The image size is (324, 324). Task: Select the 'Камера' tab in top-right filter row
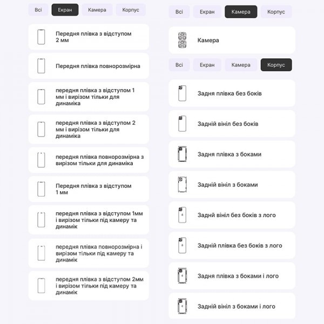[241, 12]
